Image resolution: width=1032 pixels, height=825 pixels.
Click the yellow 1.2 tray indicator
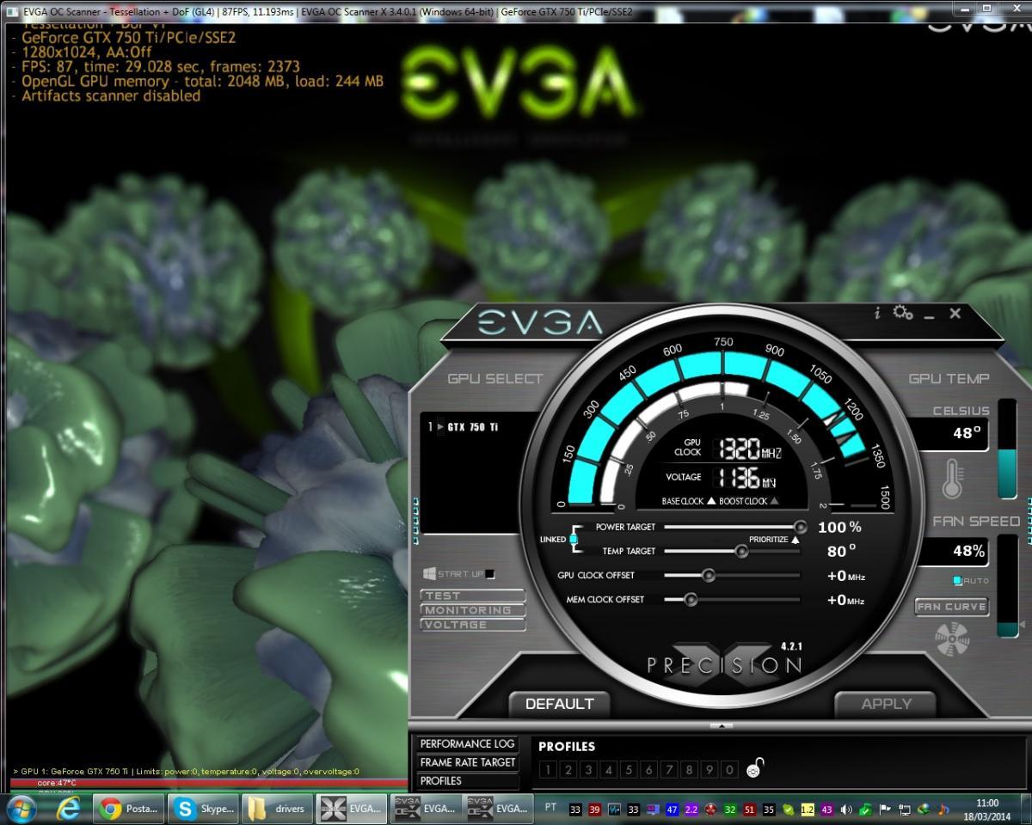click(808, 810)
